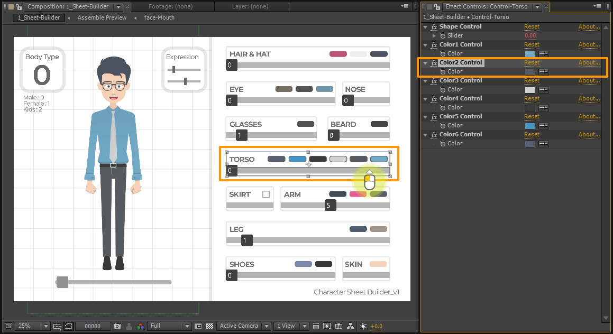Expand the Slider property under Shape Control

tap(434, 35)
